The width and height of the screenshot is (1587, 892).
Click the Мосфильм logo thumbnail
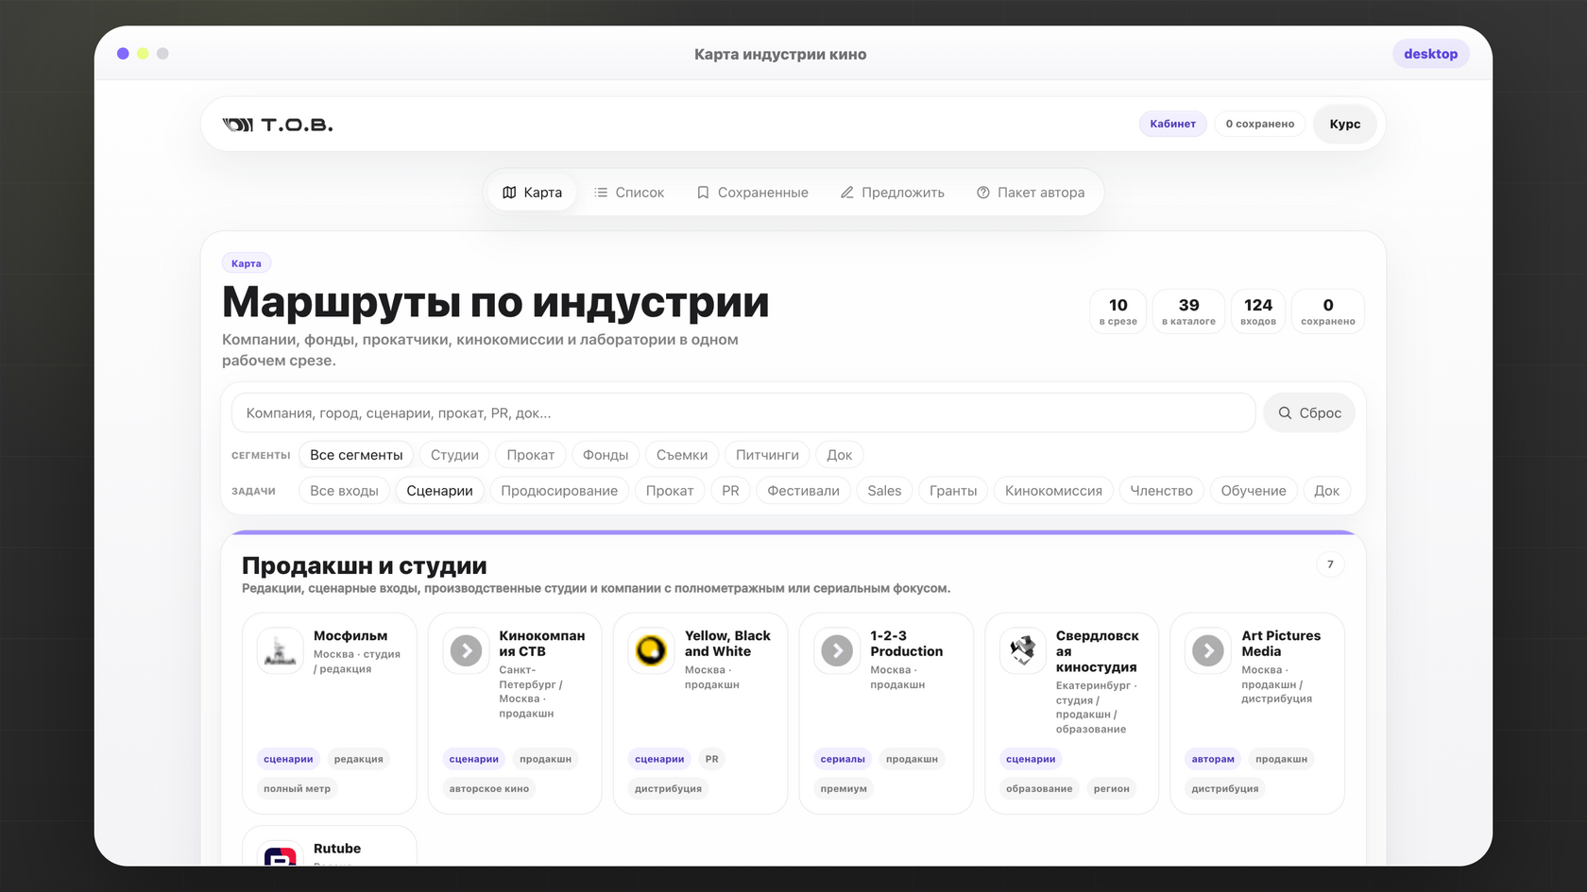(x=280, y=651)
